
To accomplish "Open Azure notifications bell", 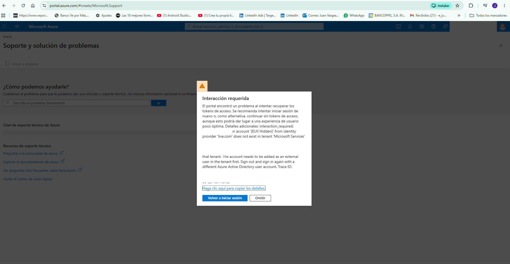I will (x=410, y=26).
